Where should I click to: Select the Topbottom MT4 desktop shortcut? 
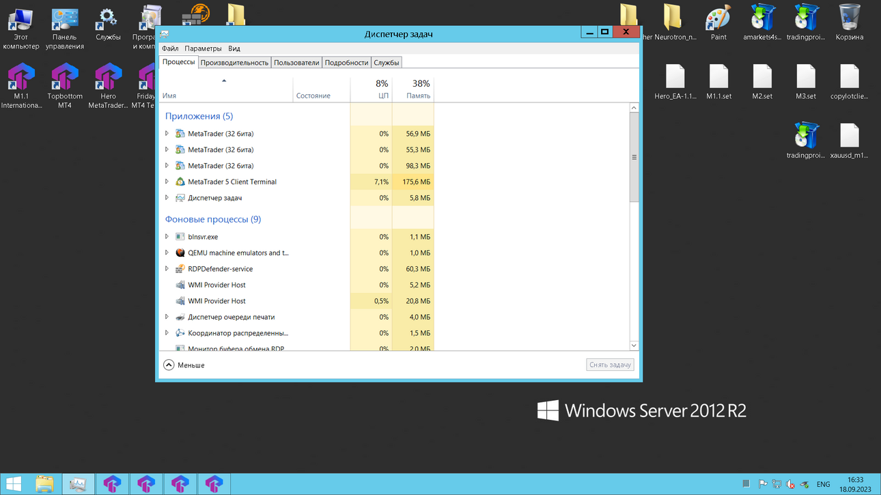pos(65,86)
